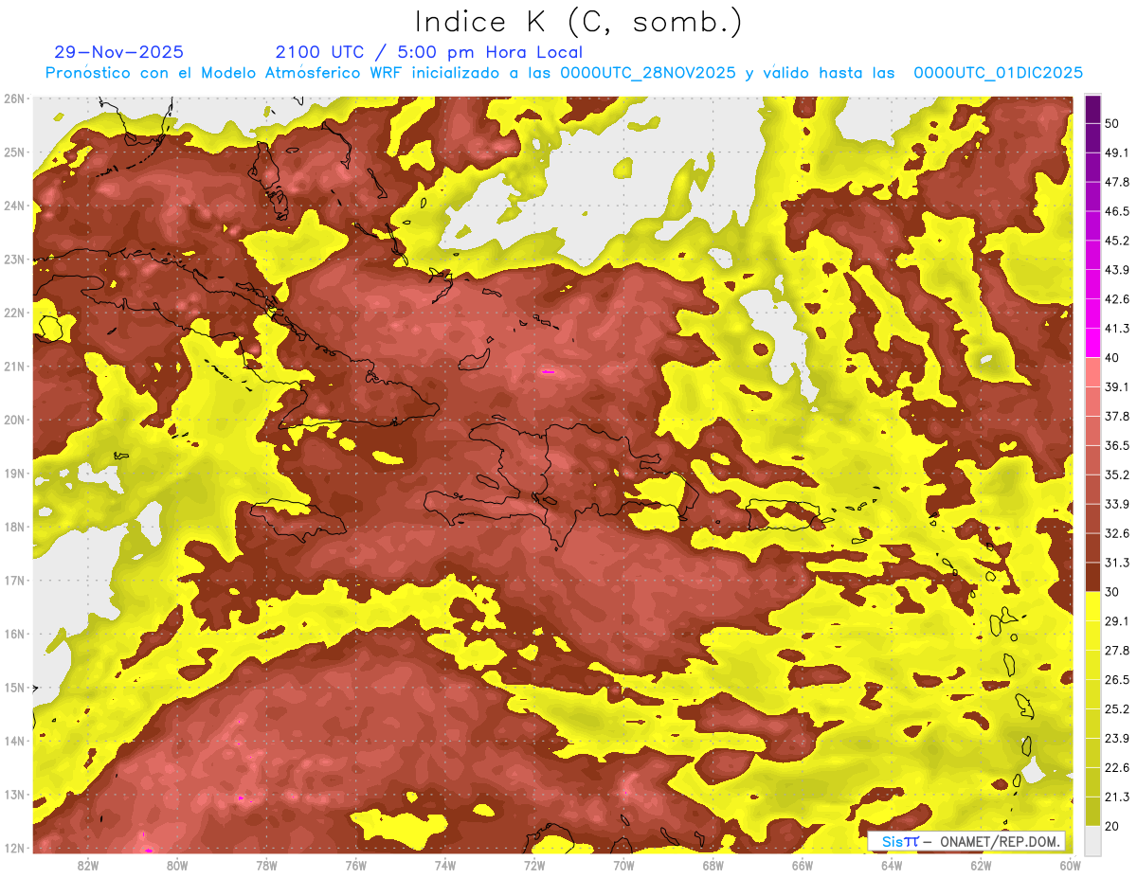Image resolution: width=1137 pixels, height=878 pixels.
Task: Click the colorbar label "23.9"
Action: [x=1117, y=738]
